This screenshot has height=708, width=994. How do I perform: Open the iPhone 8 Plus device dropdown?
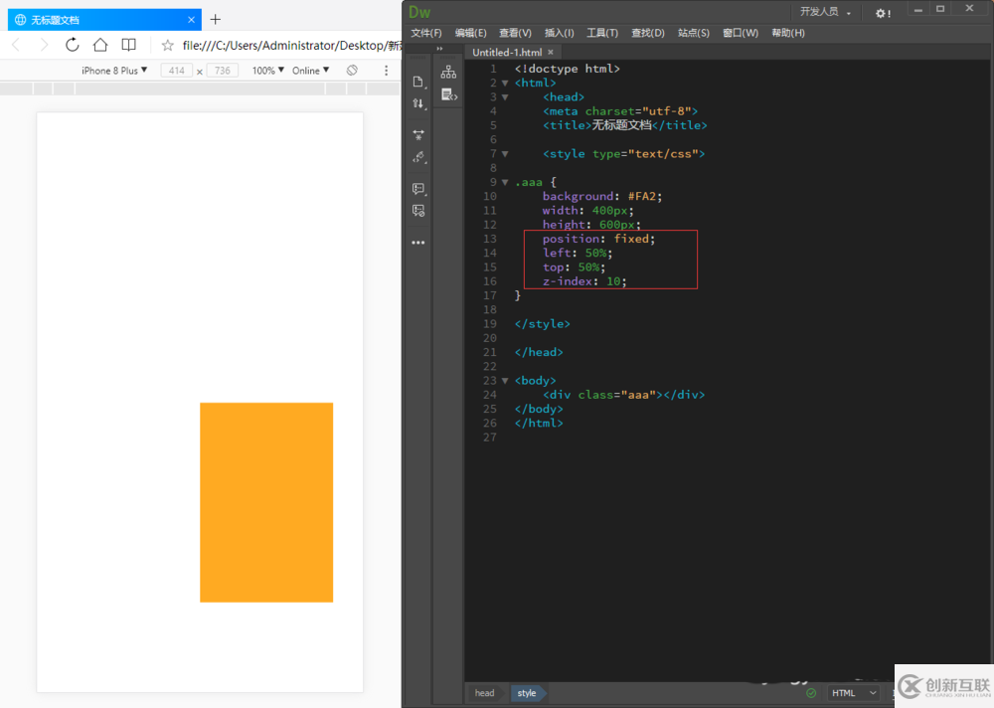(x=114, y=71)
